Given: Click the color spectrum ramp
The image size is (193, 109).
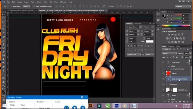Looking at the screenshot, I should point(176,26).
